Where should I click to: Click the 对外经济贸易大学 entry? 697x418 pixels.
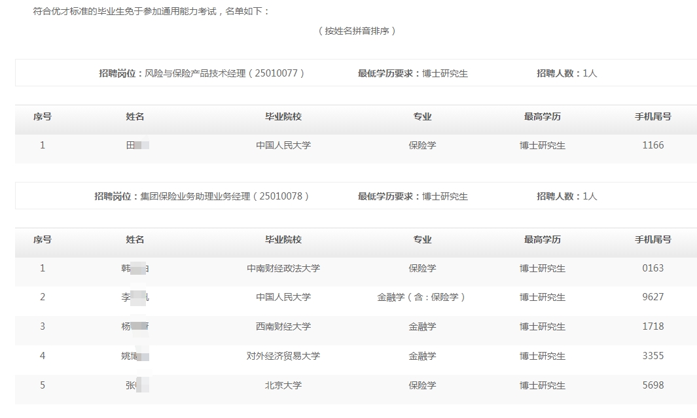(x=283, y=356)
